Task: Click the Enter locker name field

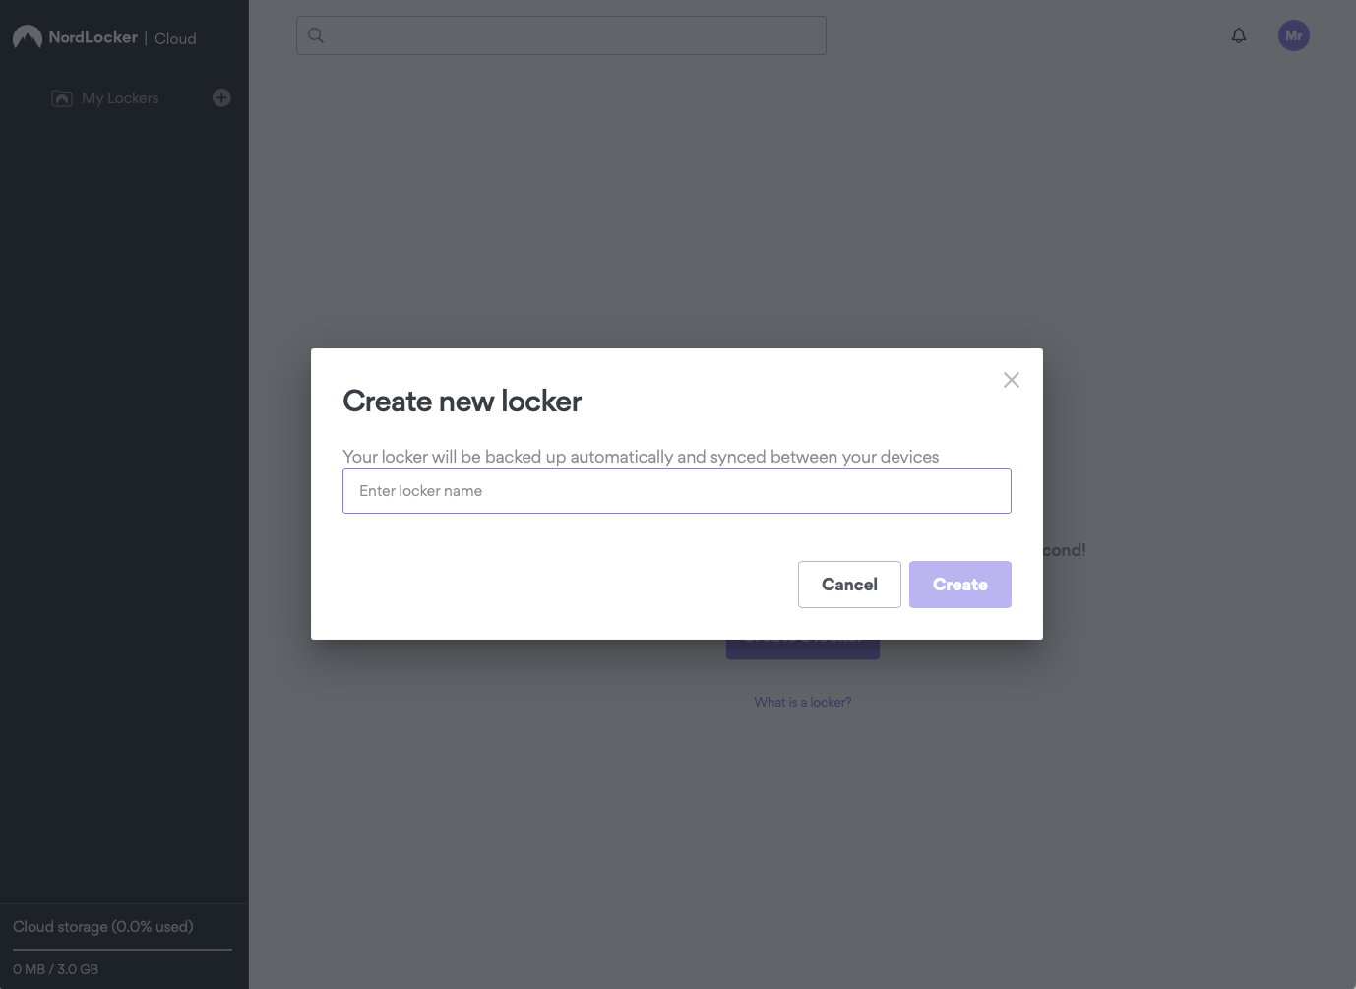Action: 676,491
